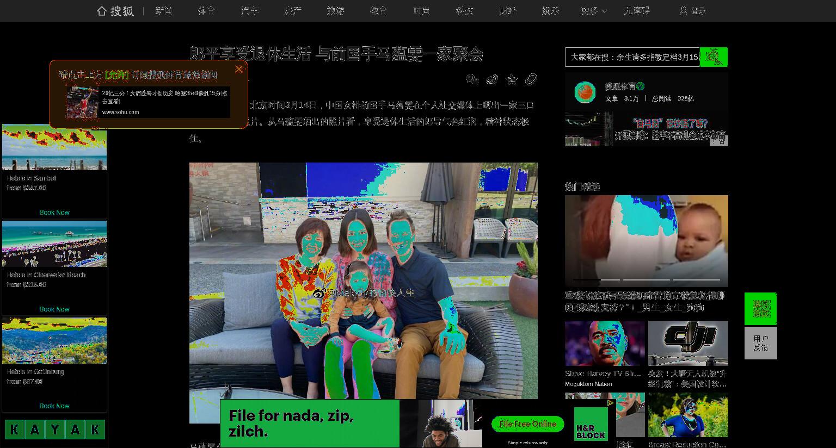Open the Breast Reduction ad thumbnail
The image size is (836, 448).
coord(688,415)
